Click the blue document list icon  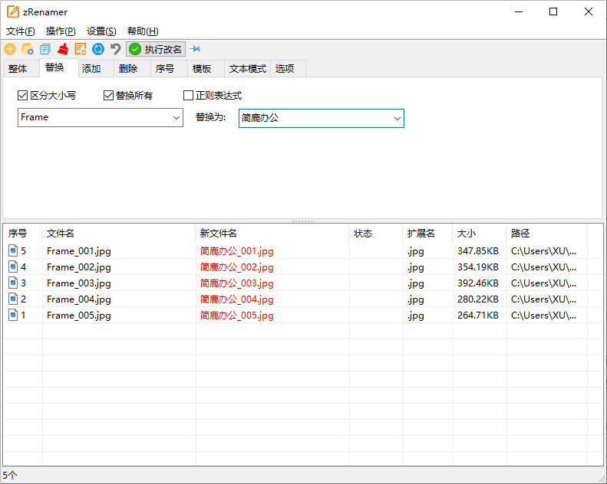[45, 49]
